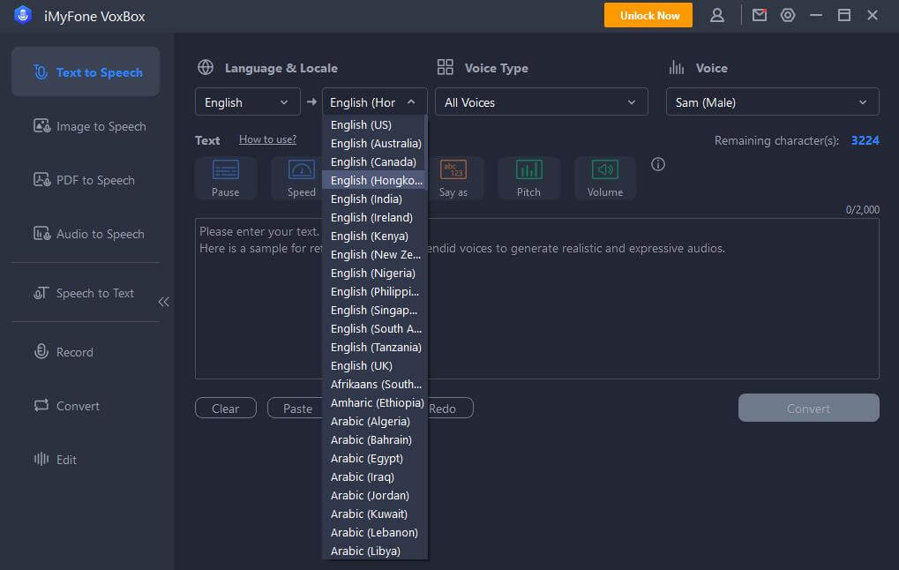Open the user account icon
Viewport: 899px width, 570px height.
click(x=716, y=16)
